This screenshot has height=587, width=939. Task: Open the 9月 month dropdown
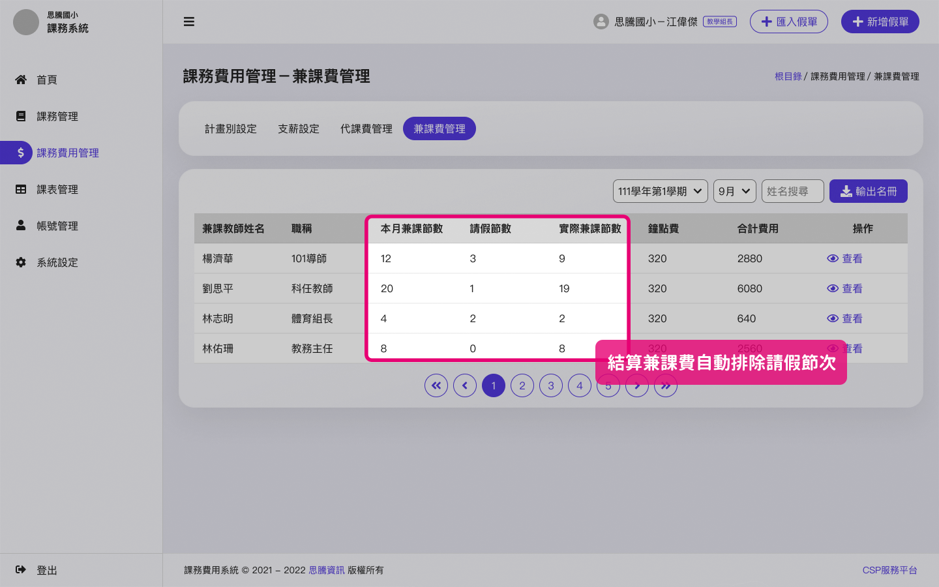tap(734, 191)
